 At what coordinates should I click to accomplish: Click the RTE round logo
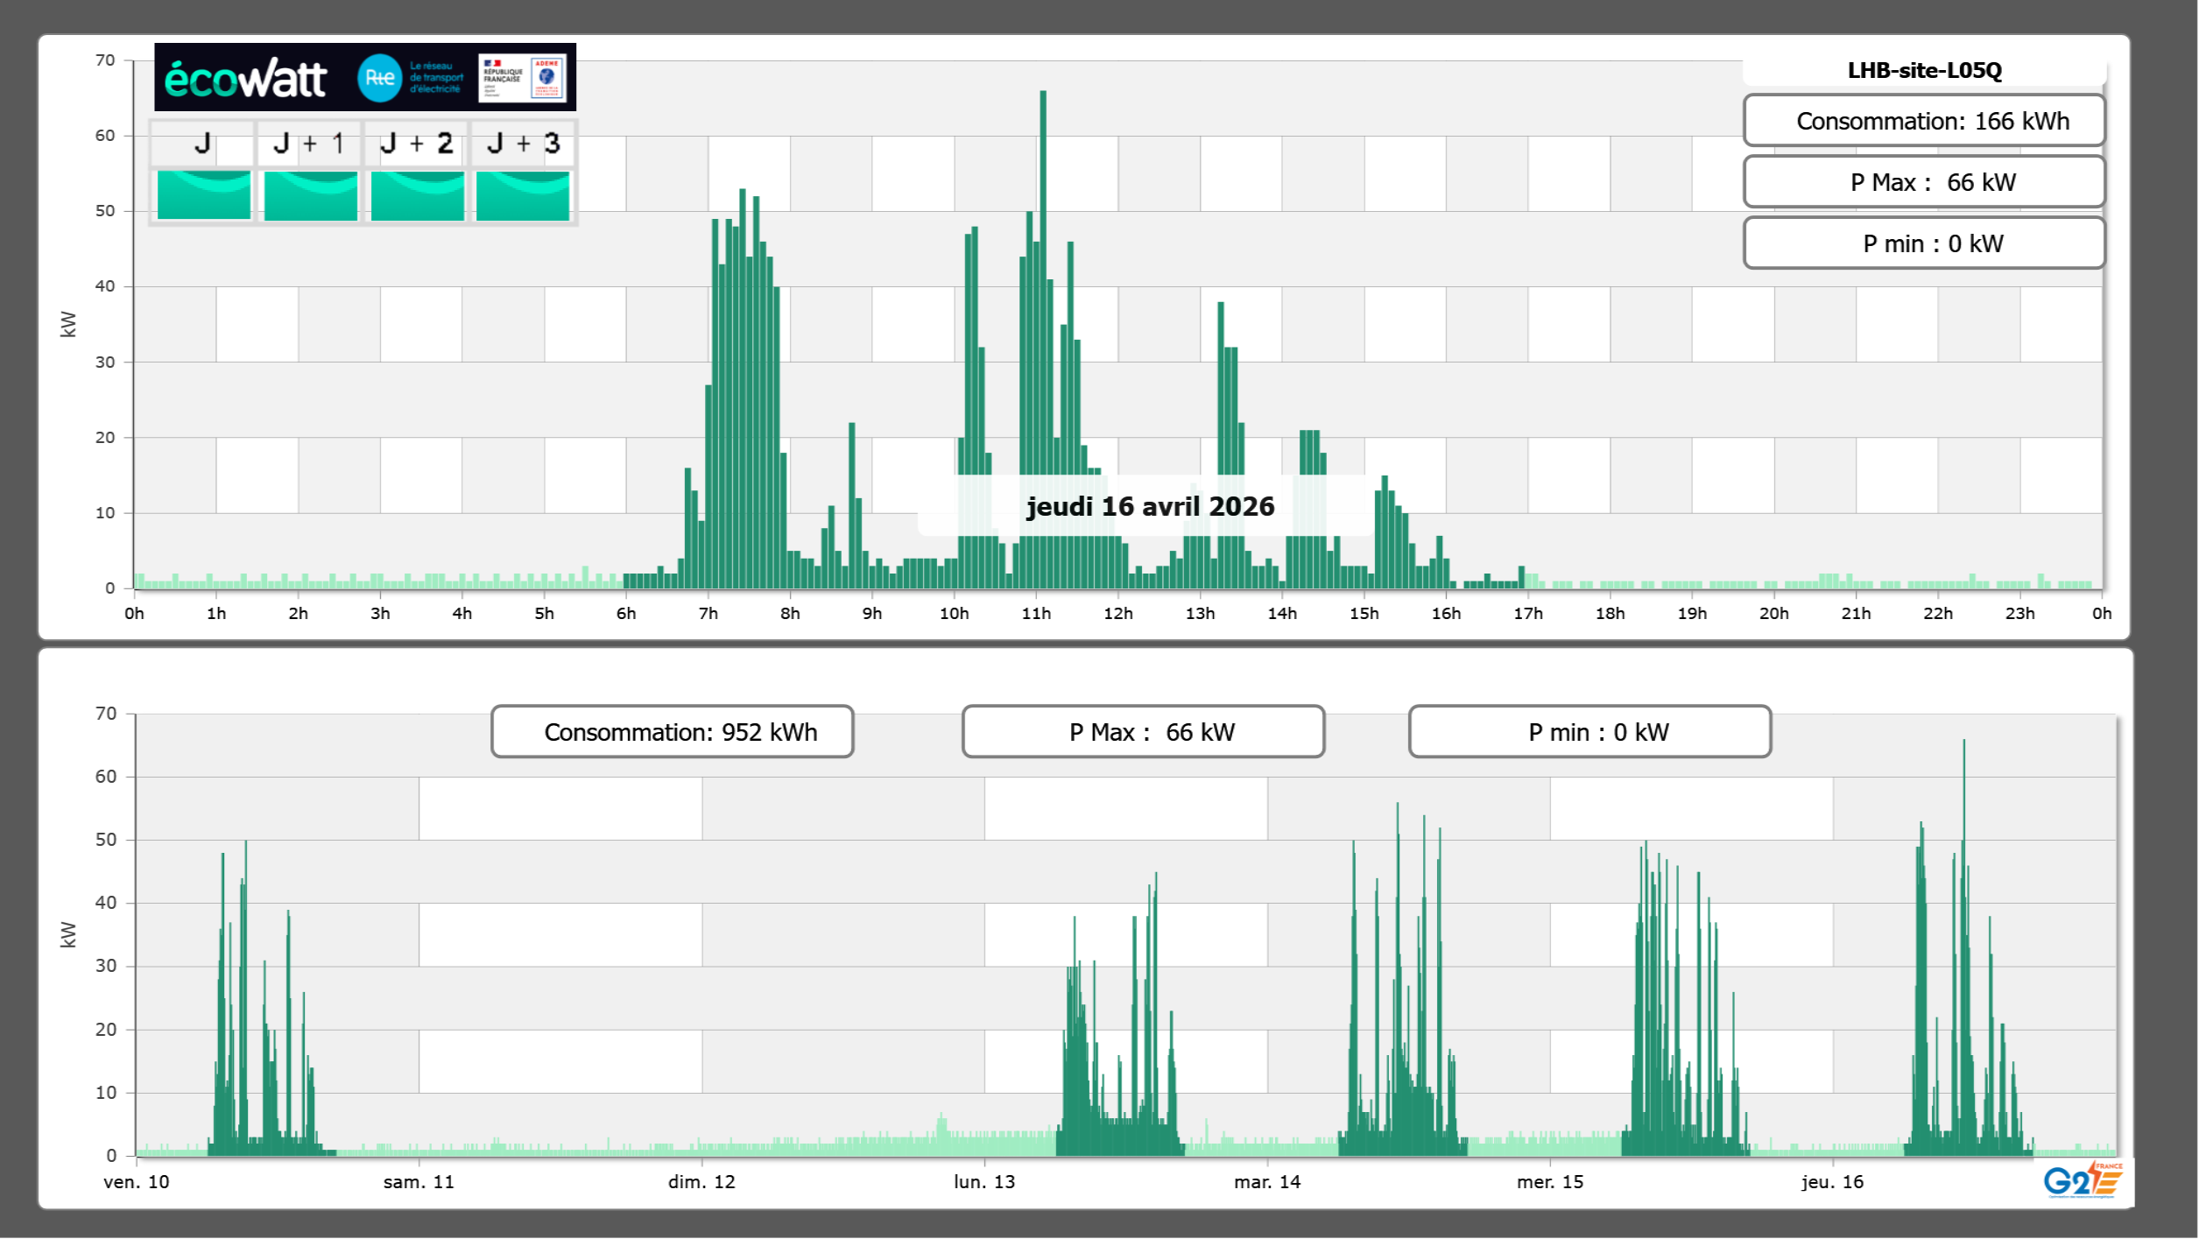click(x=380, y=78)
